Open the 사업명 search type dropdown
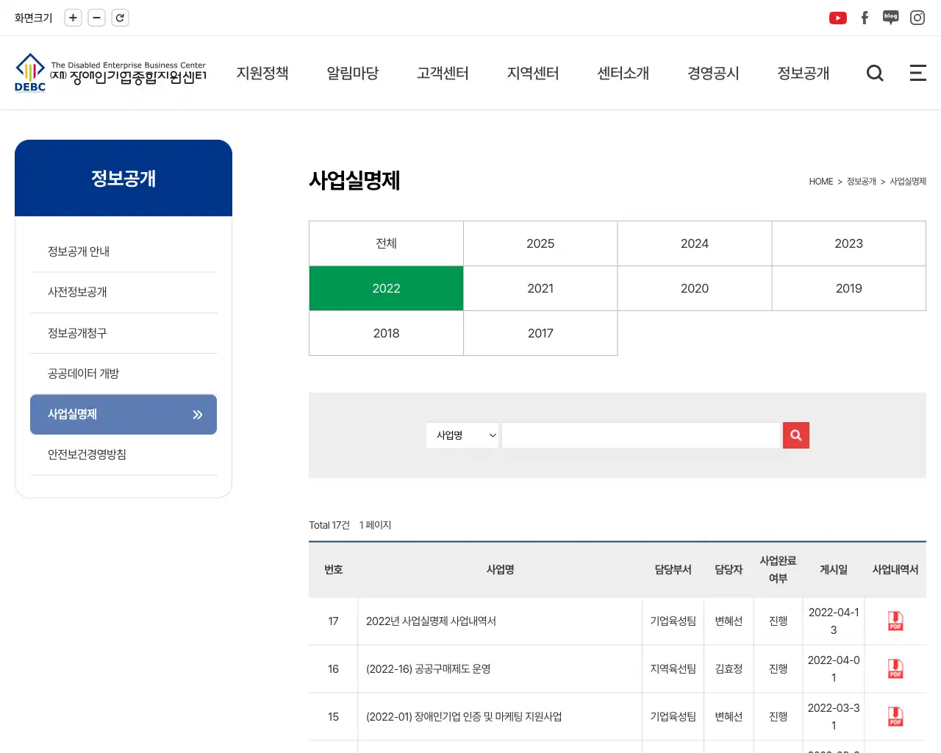This screenshot has height=753, width=941. pos(462,435)
